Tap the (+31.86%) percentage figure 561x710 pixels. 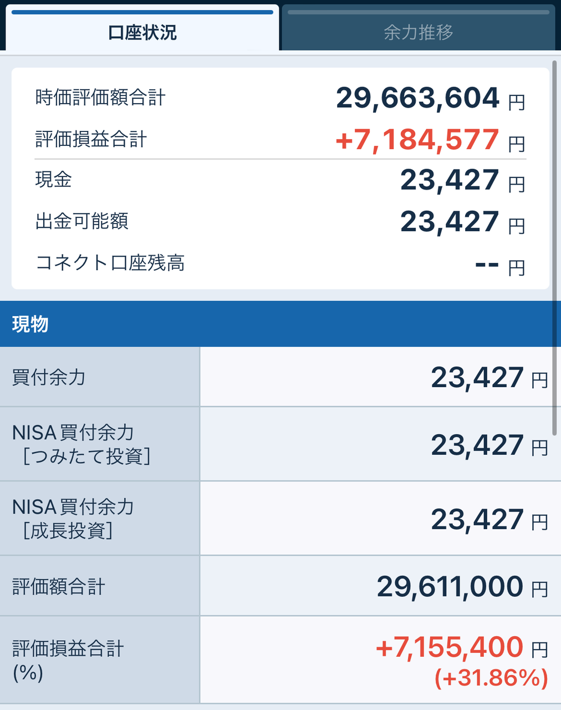click(491, 678)
